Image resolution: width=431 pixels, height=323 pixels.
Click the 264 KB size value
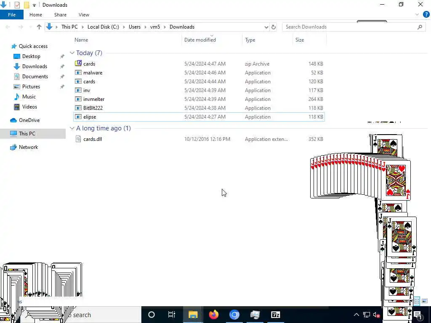click(x=316, y=99)
